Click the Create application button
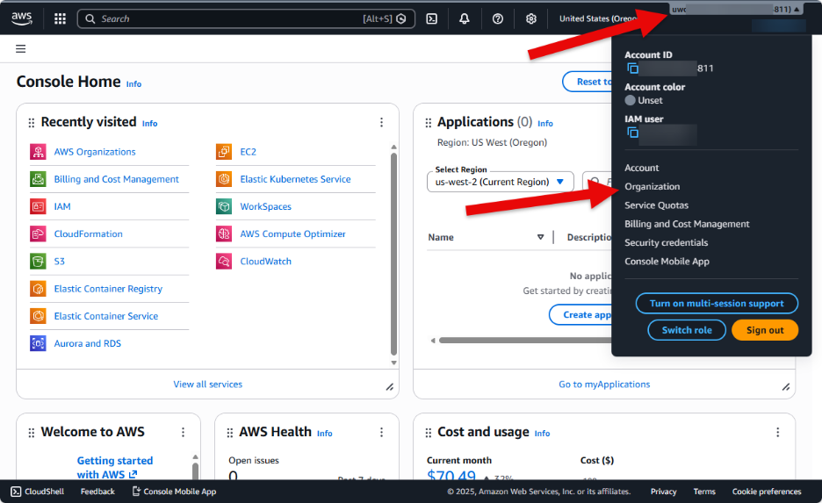This screenshot has width=822, height=503. tap(580, 315)
